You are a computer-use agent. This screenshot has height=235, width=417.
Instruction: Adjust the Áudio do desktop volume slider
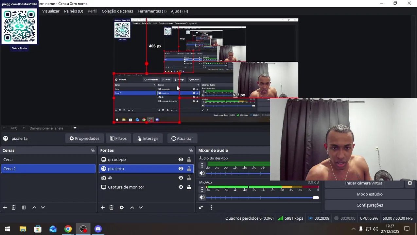238,173
